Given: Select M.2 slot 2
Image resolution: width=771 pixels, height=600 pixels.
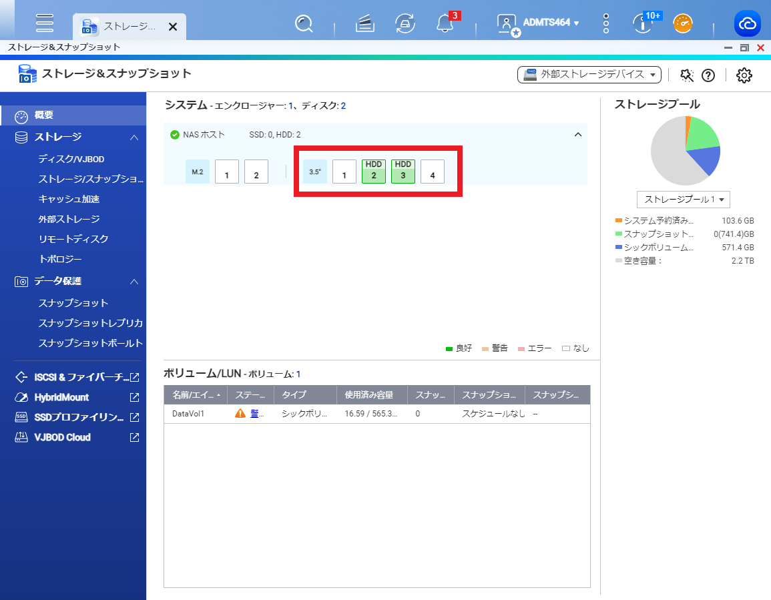Looking at the screenshot, I should coord(256,172).
